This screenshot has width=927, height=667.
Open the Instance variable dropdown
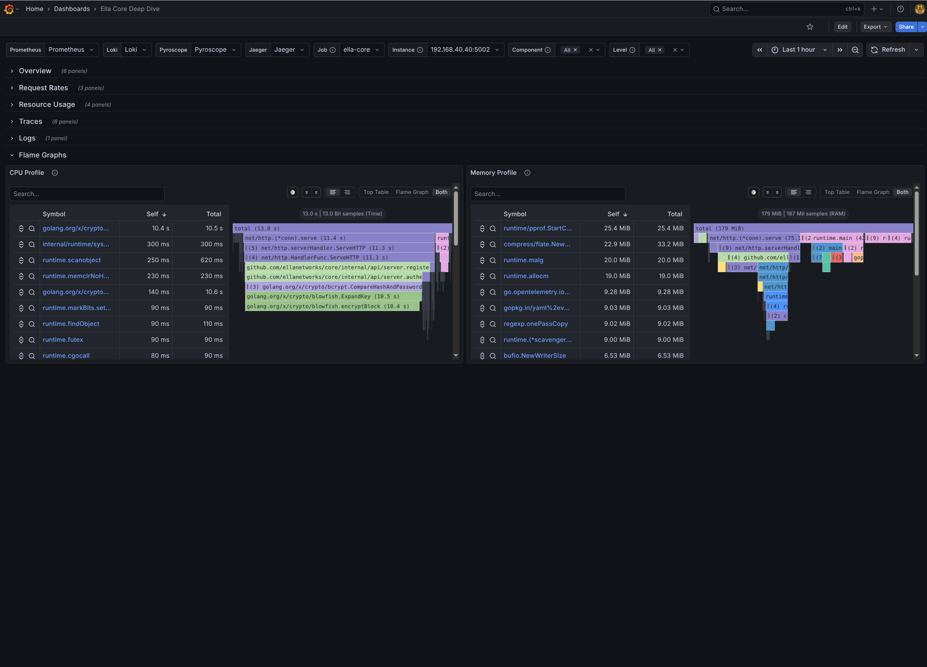[464, 50]
